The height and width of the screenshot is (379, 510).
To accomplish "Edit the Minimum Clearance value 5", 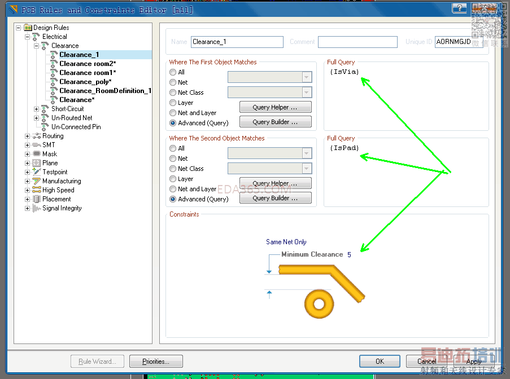I will [349, 254].
